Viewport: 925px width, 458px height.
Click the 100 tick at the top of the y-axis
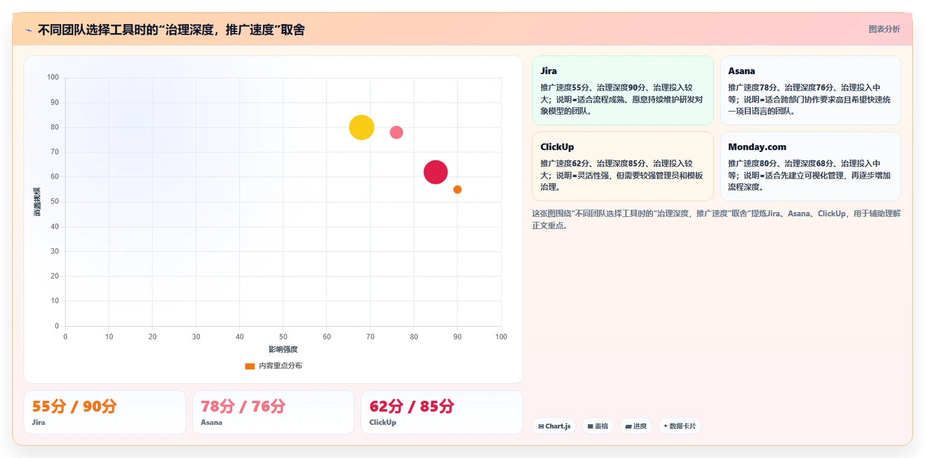click(x=53, y=78)
